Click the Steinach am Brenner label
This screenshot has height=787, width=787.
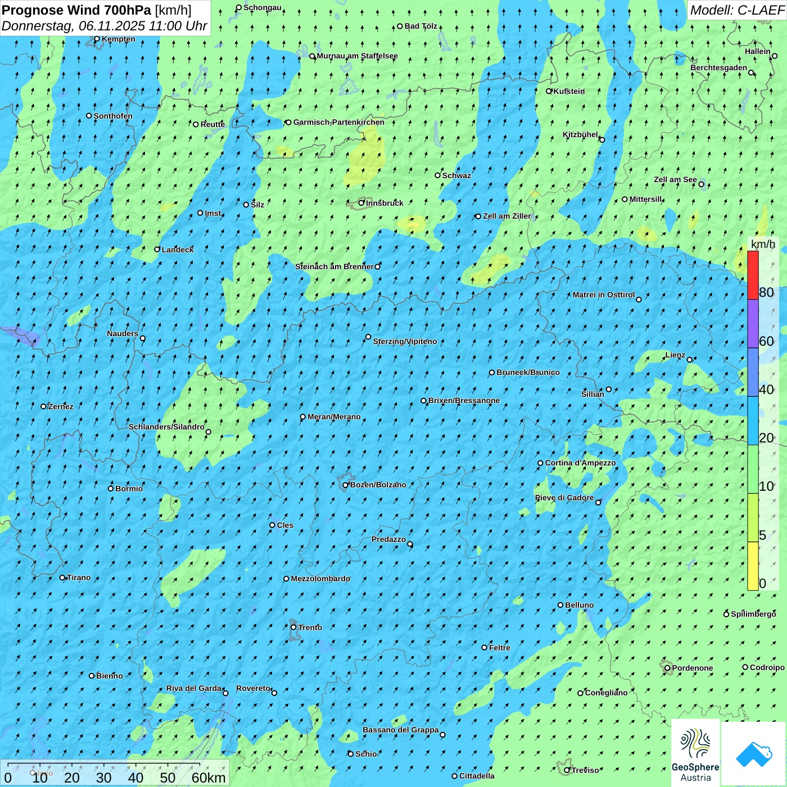[334, 266]
